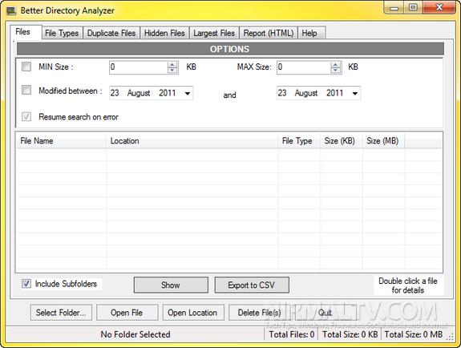
Task: Close the Better Directory Analyzer window
Action: point(439,8)
